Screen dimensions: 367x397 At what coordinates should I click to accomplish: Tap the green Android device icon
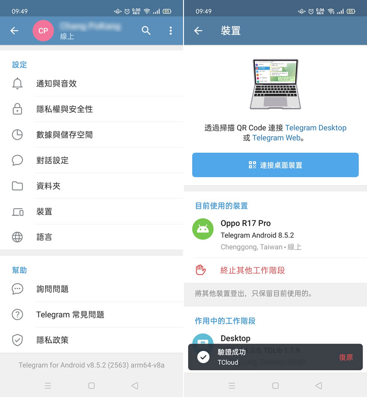coord(203,229)
